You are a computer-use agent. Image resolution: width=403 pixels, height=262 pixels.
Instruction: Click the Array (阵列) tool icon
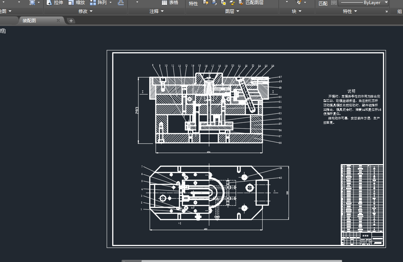(x=93, y=3)
